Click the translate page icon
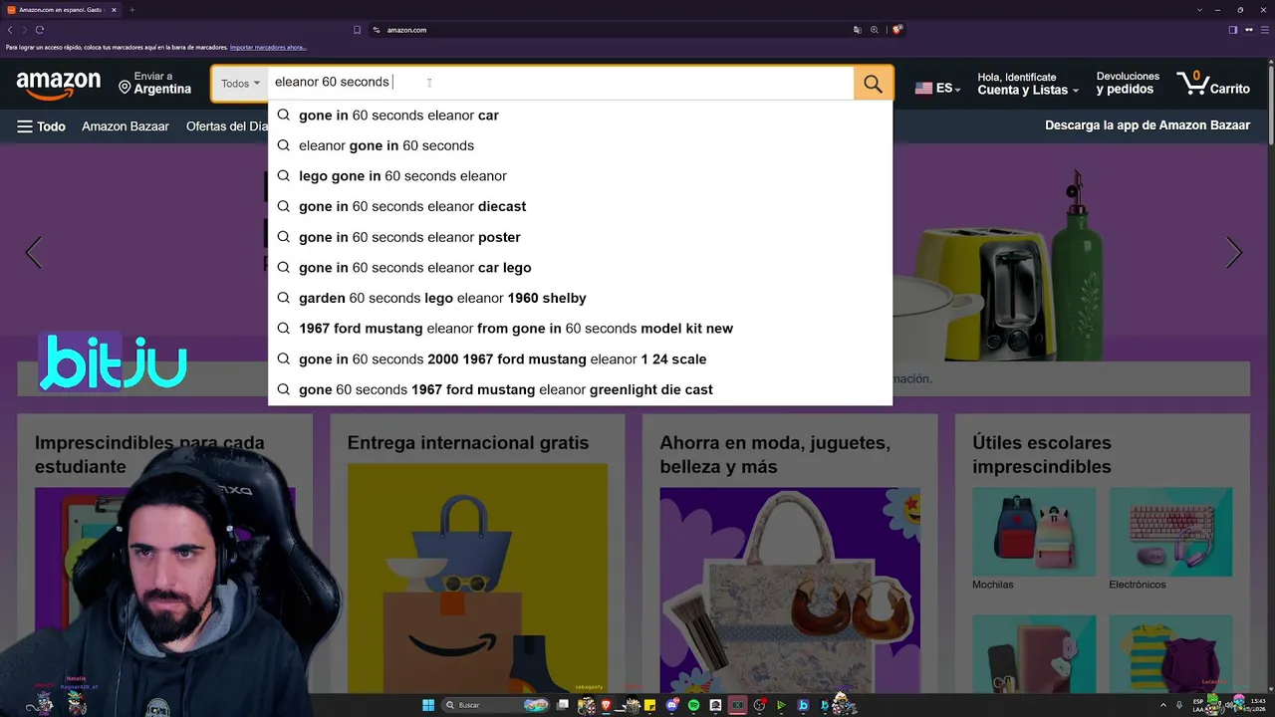This screenshot has width=1275, height=717. coord(857,30)
